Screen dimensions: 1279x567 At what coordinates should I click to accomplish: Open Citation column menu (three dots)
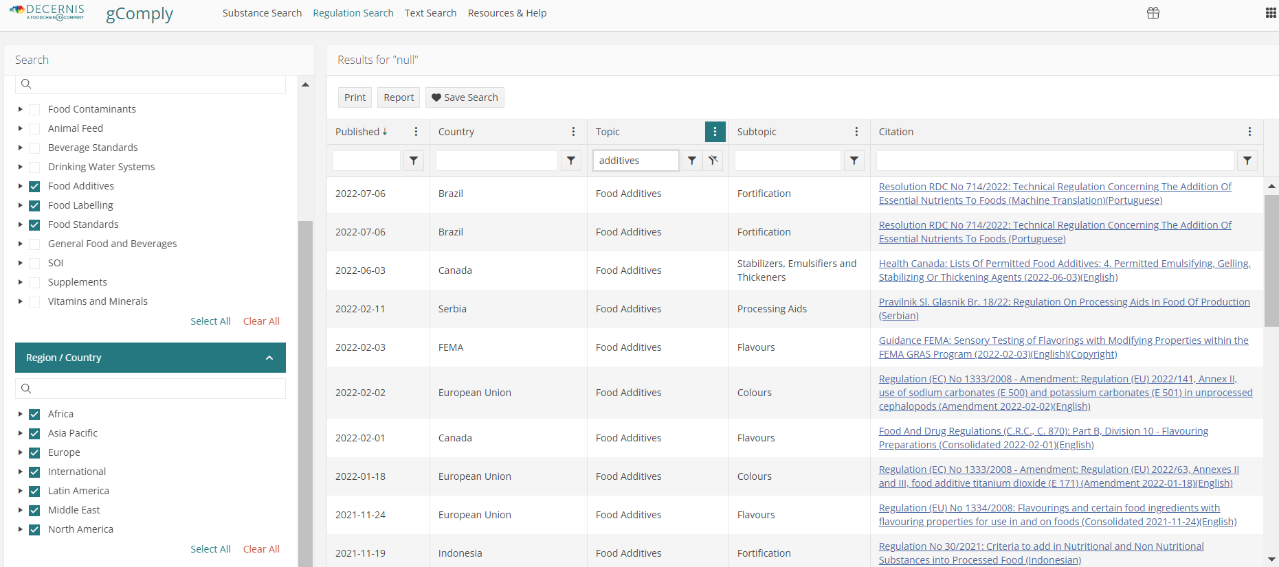tap(1249, 132)
